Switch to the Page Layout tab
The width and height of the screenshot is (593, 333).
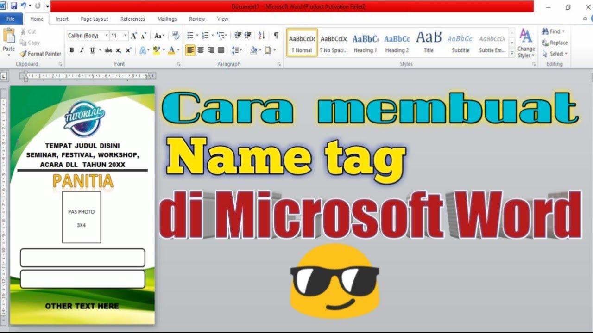tap(94, 19)
